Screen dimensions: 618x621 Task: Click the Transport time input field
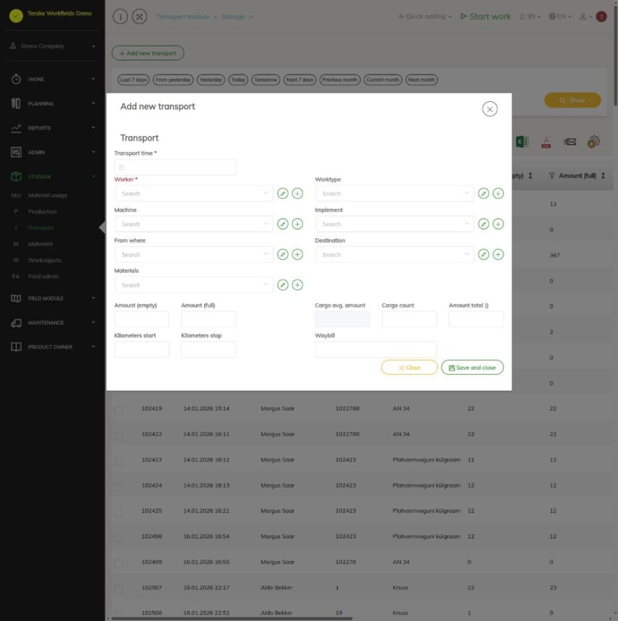pos(175,167)
